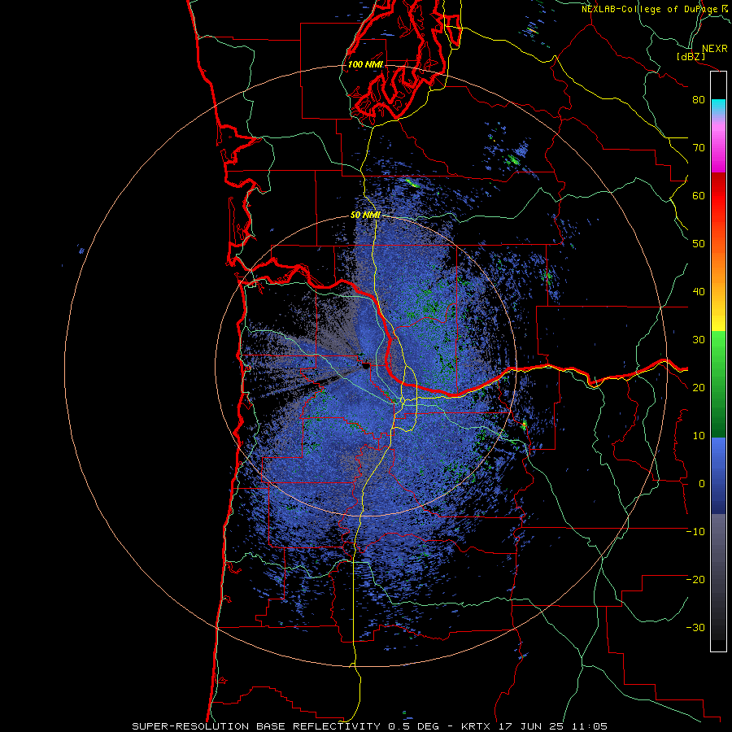The image size is (732, 732).
Task: Click the NEXLAB-College of DuPage label
Action: click(x=651, y=9)
